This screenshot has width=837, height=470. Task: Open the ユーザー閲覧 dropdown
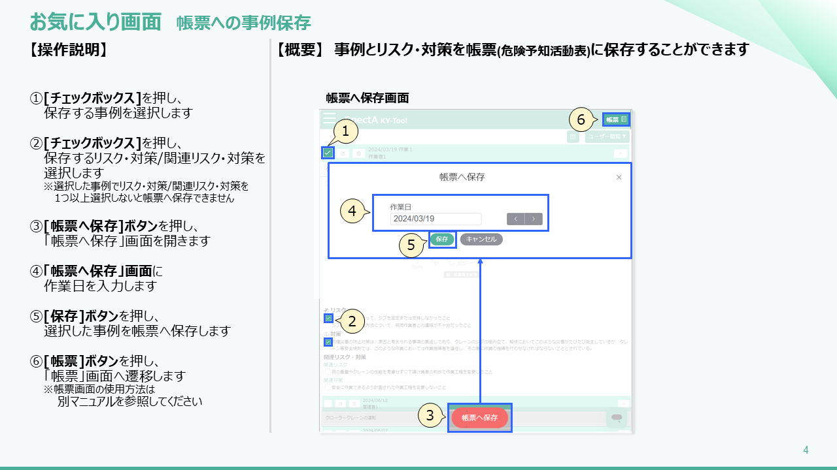click(x=607, y=137)
